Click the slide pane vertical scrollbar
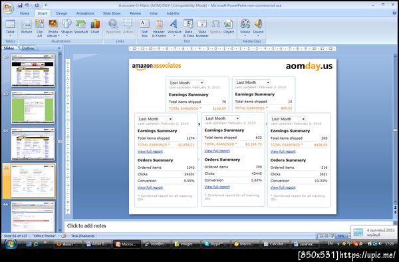399x262 pixels. [x=396, y=130]
